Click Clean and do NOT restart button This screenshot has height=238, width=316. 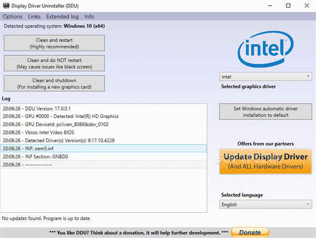[x=54, y=63]
